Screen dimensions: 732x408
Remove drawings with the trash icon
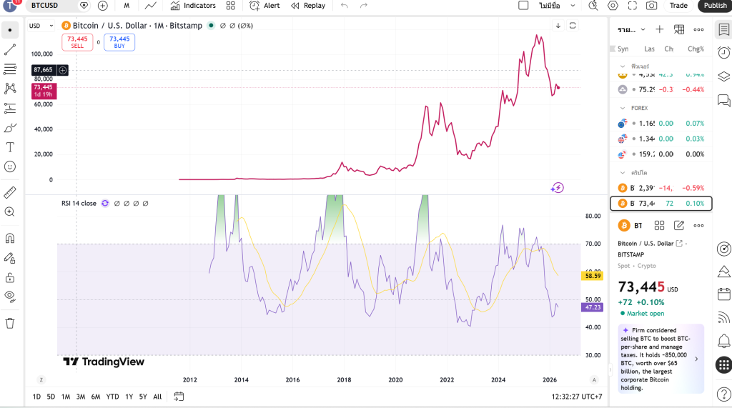coord(10,323)
